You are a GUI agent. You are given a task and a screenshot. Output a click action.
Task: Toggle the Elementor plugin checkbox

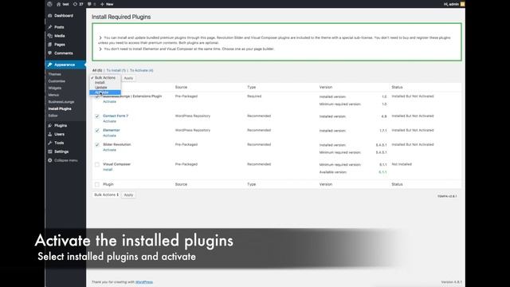pos(97,131)
